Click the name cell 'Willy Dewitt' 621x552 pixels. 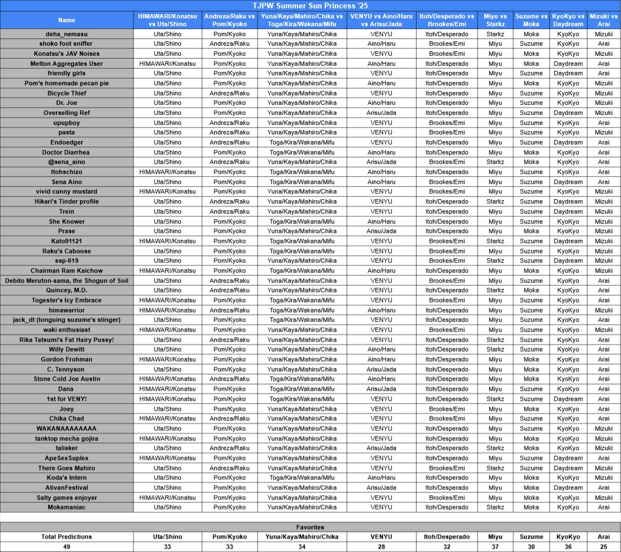coord(66,349)
